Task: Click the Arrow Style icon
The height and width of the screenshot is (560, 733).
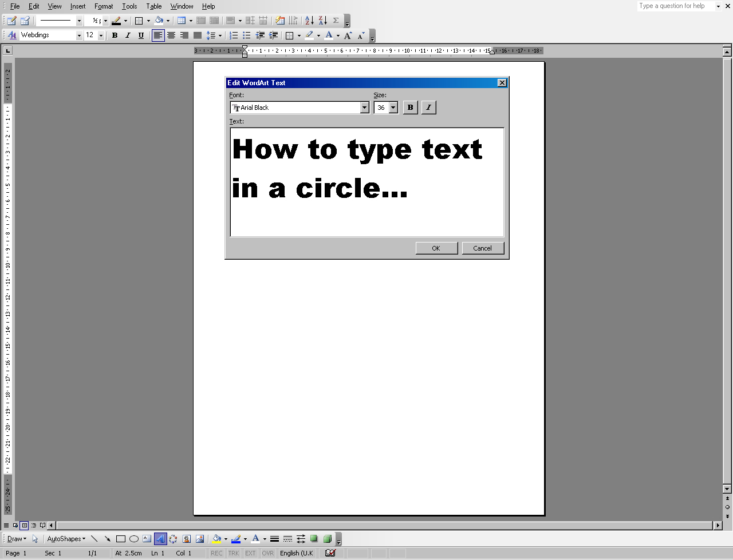Action: point(301,539)
